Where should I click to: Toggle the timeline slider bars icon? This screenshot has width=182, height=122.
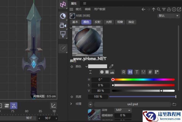7,106
